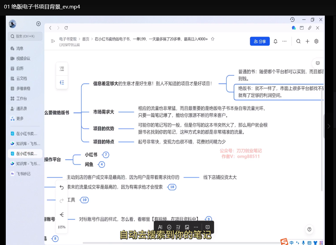Click the checkmark task icon in floating toolbar

pos(169,227)
